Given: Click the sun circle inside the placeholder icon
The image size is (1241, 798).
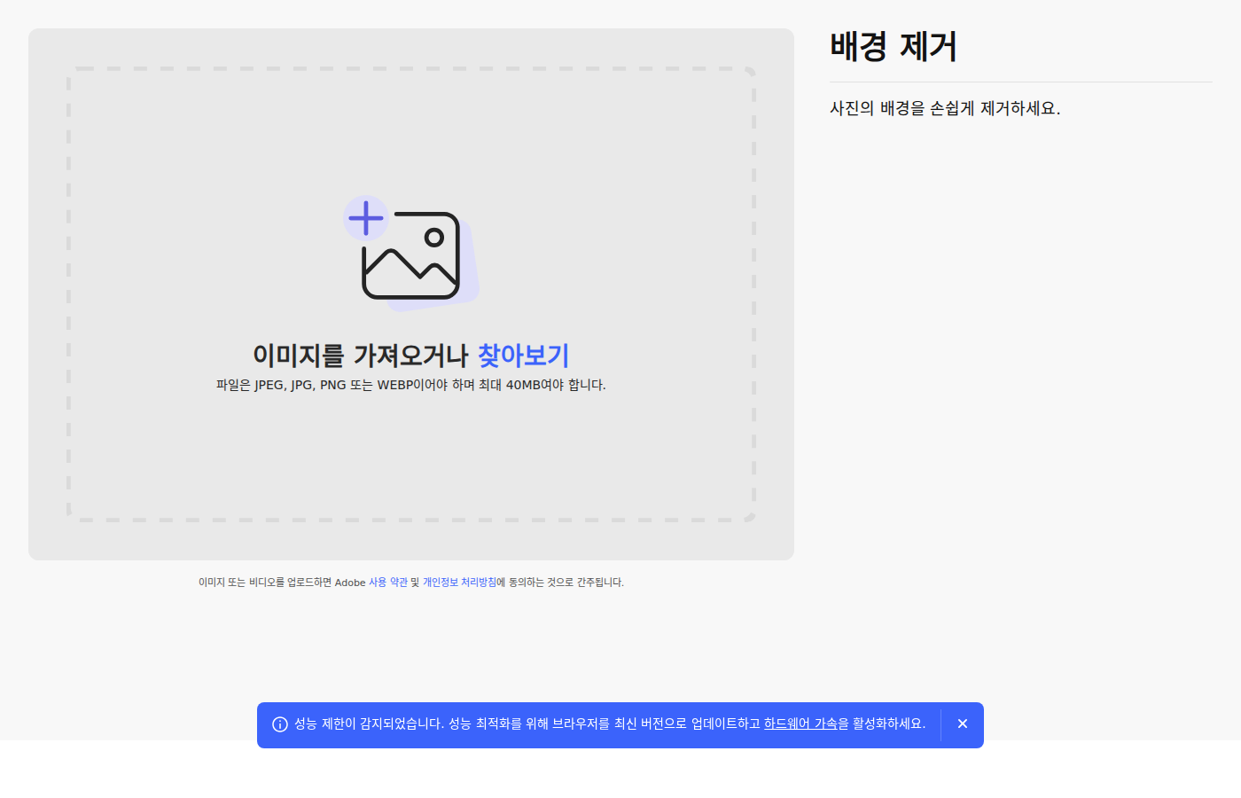Looking at the screenshot, I should (434, 237).
